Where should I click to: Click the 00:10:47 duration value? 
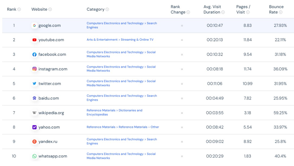click(x=215, y=25)
